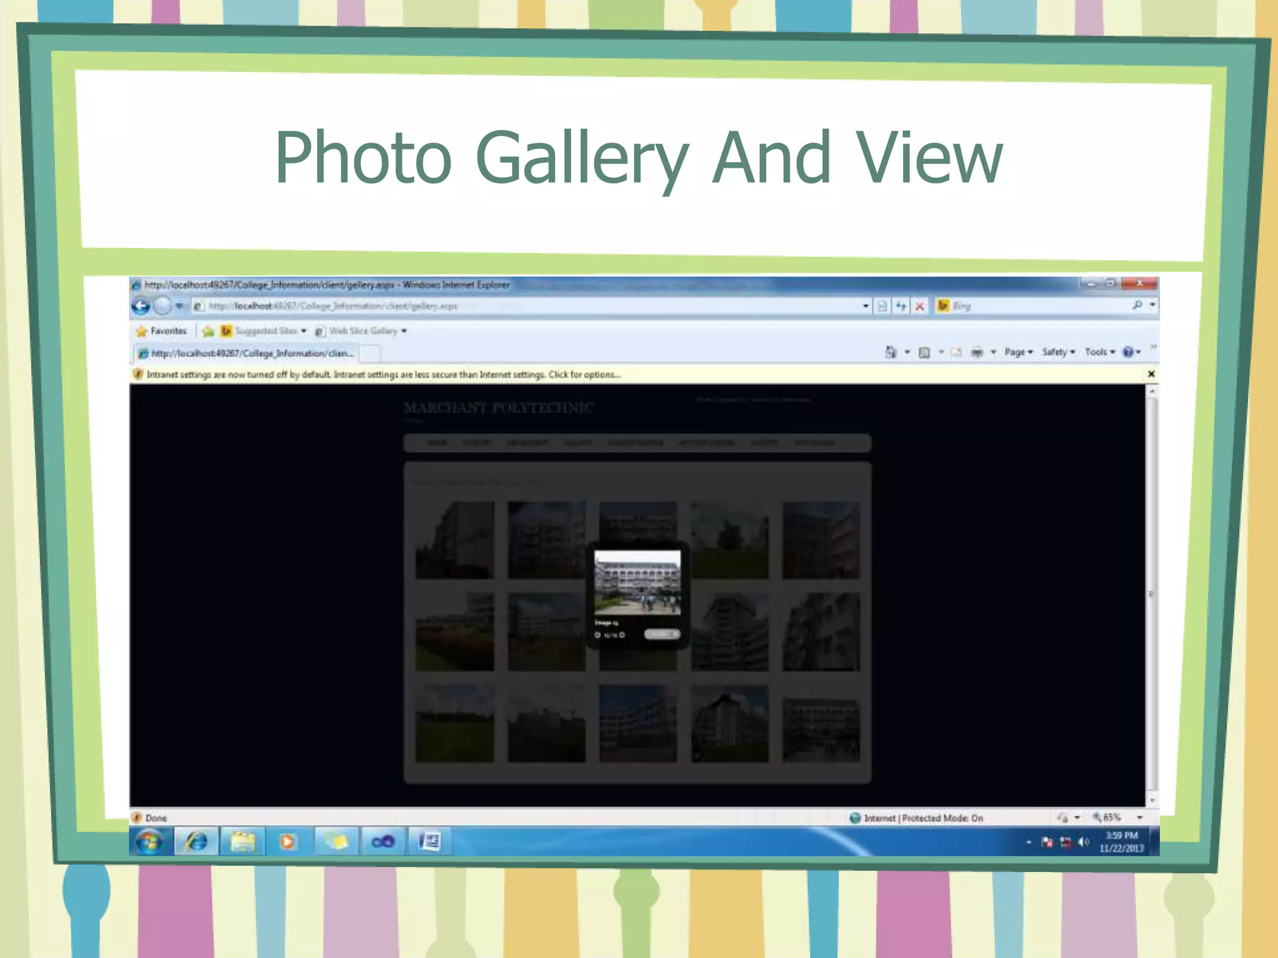
Task: Switch to Visual Studio on the taskbar
Action: 383,842
